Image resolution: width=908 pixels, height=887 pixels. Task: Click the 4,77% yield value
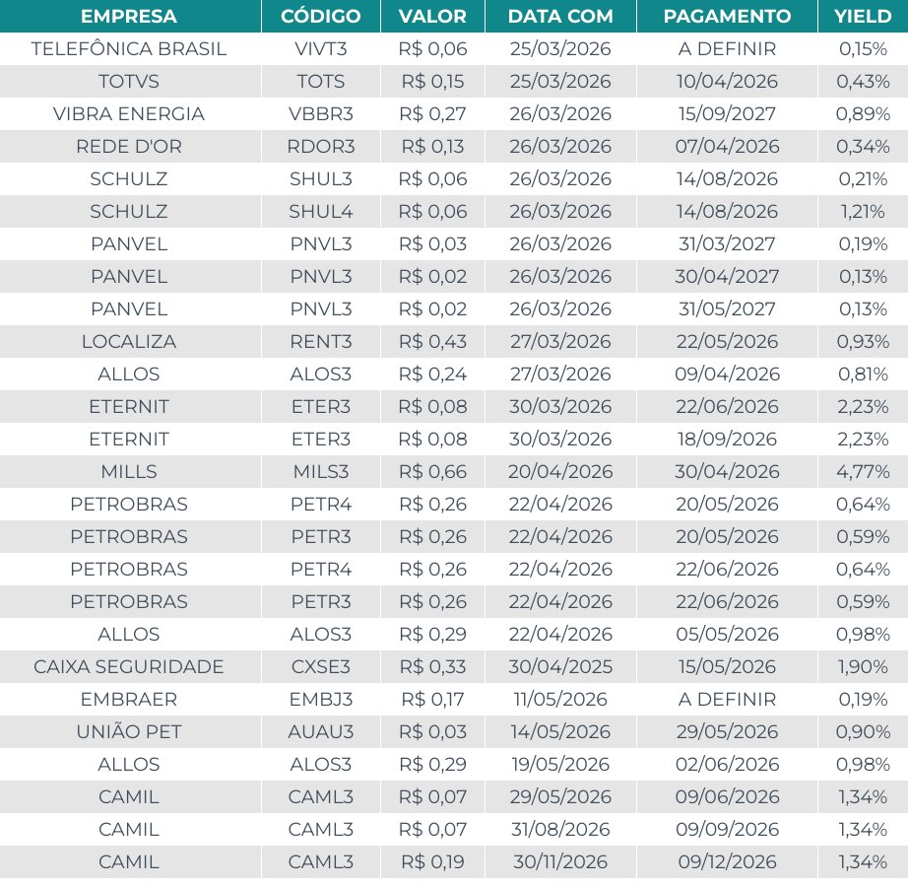863,471
